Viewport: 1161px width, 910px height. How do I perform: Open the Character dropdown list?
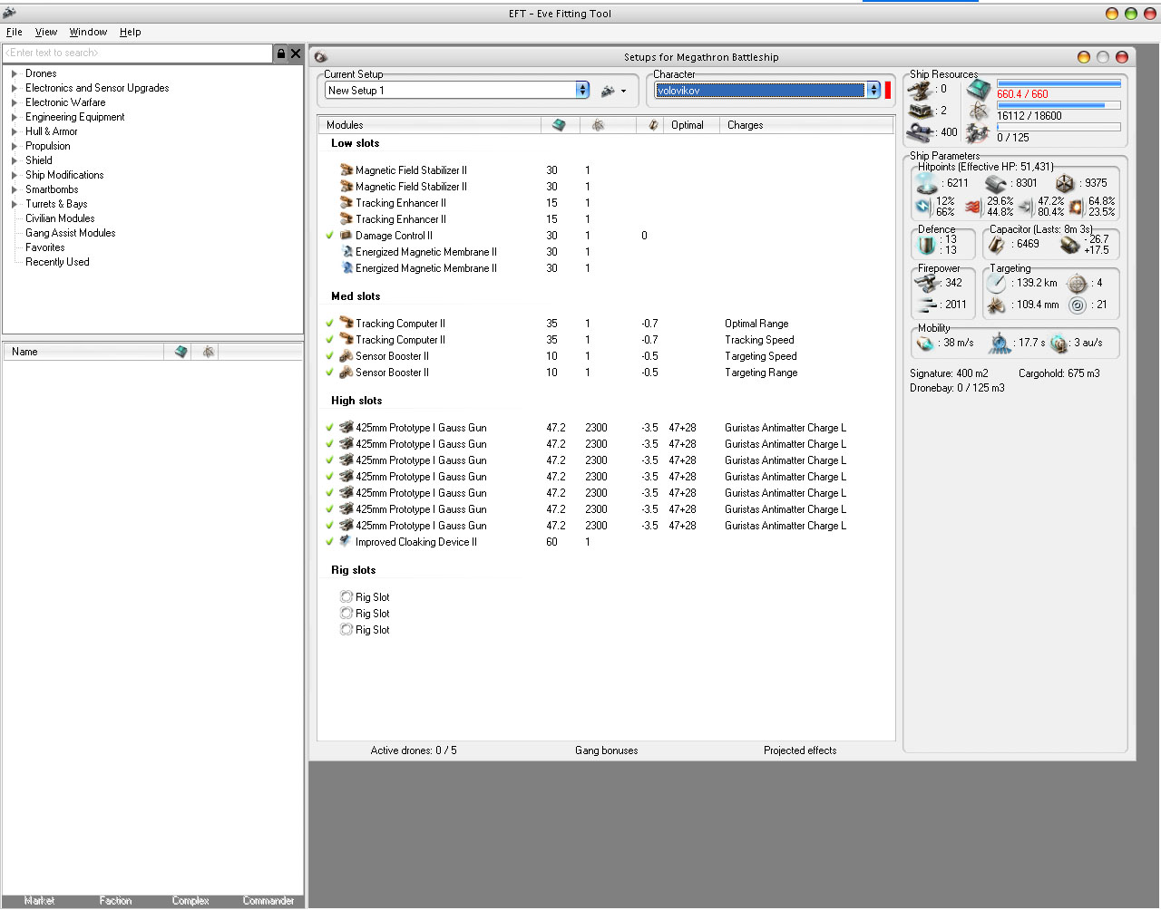coord(873,91)
